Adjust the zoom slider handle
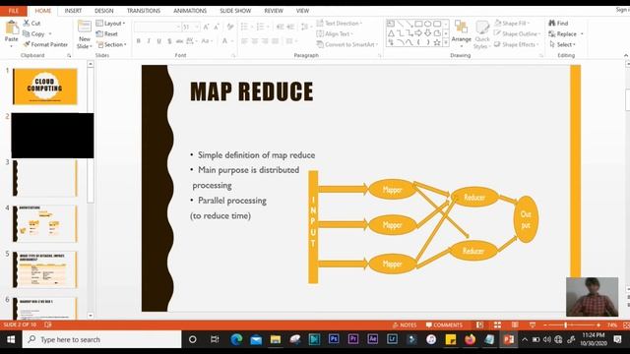The height and width of the screenshot is (354, 630). coord(566,325)
